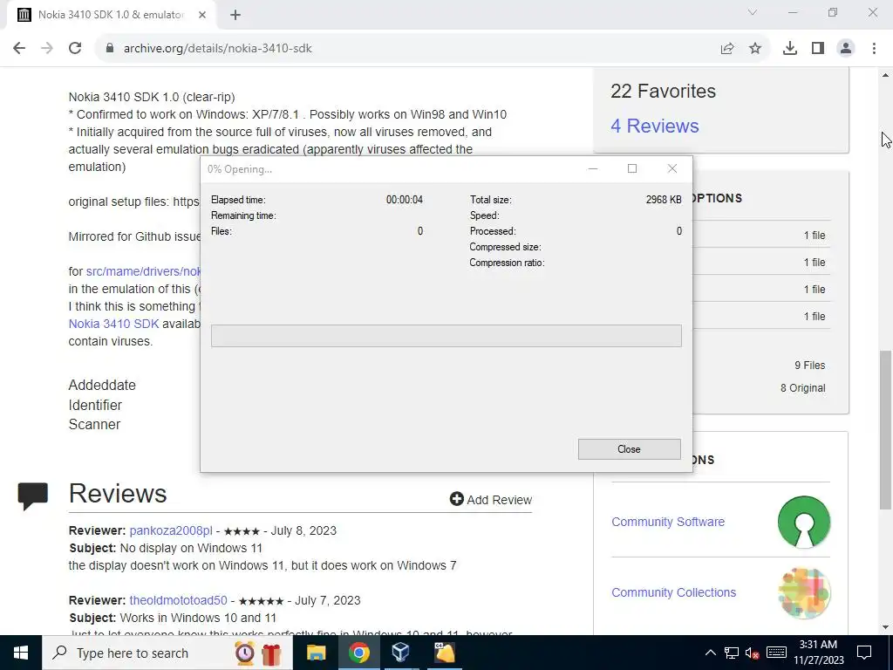893x670 pixels.
Task: Click the Community Collections thumbnail
Action: 803,592
